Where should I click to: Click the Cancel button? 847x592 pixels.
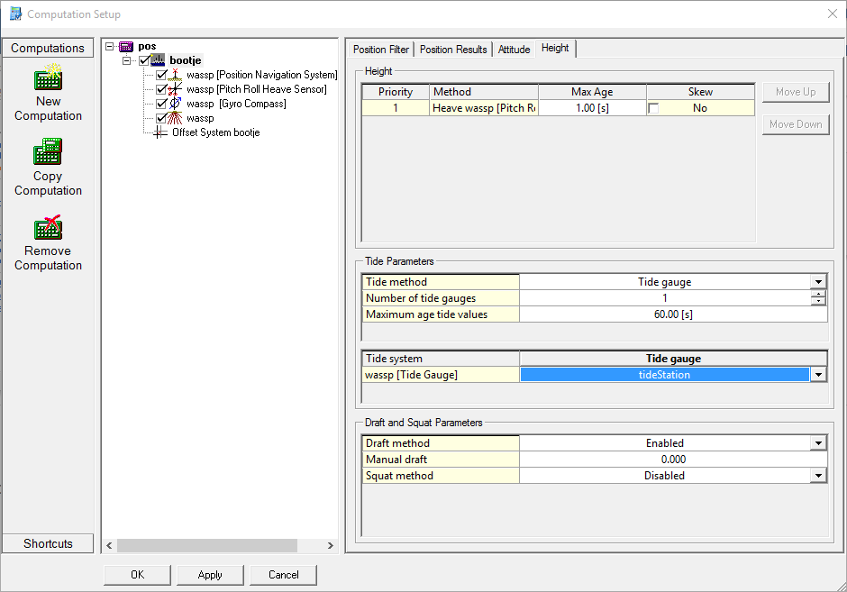[283, 575]
